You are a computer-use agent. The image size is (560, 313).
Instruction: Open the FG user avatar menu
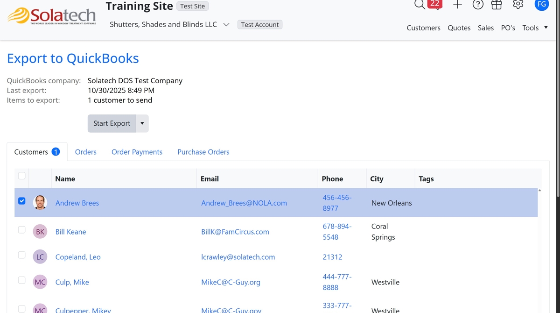point(542,4)
